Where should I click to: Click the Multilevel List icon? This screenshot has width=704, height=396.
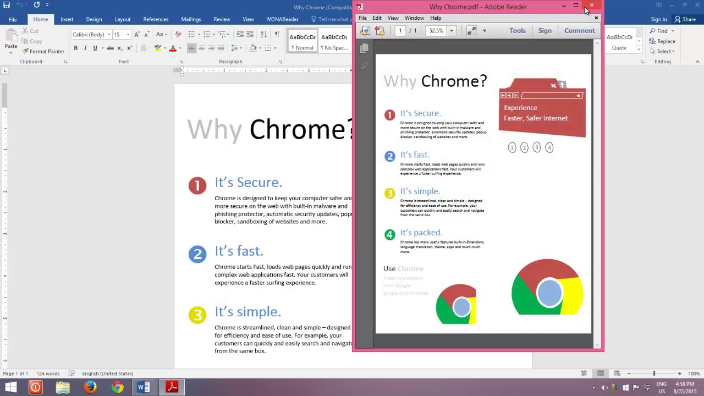click(x=222, y=35)
